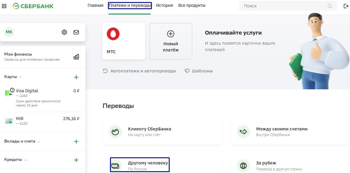Switch to the История tab
350x173 pixels.
[x=164, y=6]
